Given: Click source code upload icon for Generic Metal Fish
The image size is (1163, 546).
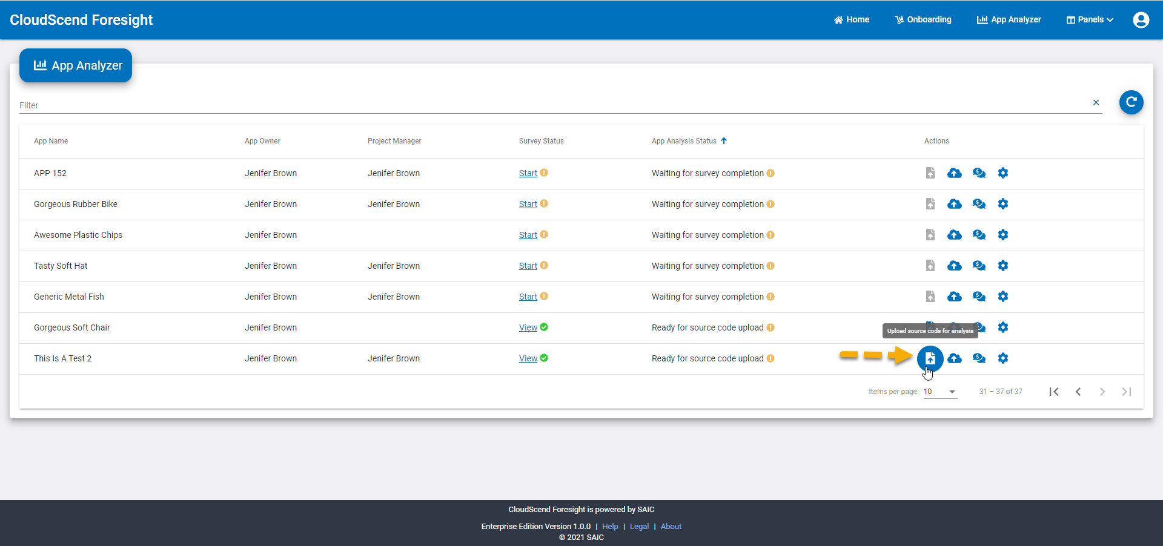Looking at the screenshot, I should (x=930, y=297).
